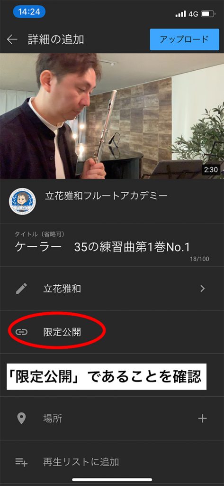Tap the blue アップロード button
This screenshot has width=224, height=486.
[184, 39]
